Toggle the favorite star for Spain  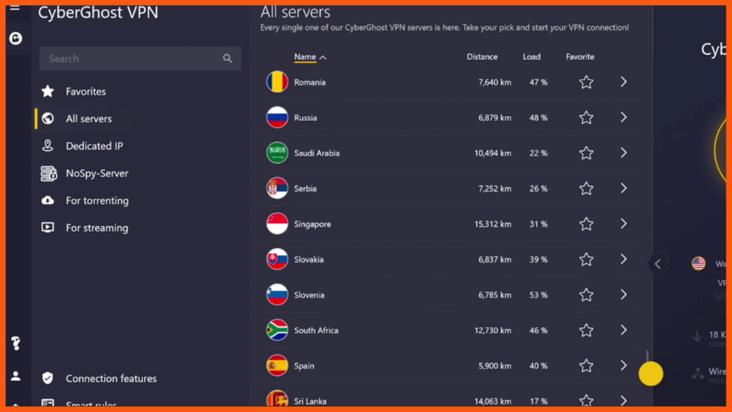586,366
